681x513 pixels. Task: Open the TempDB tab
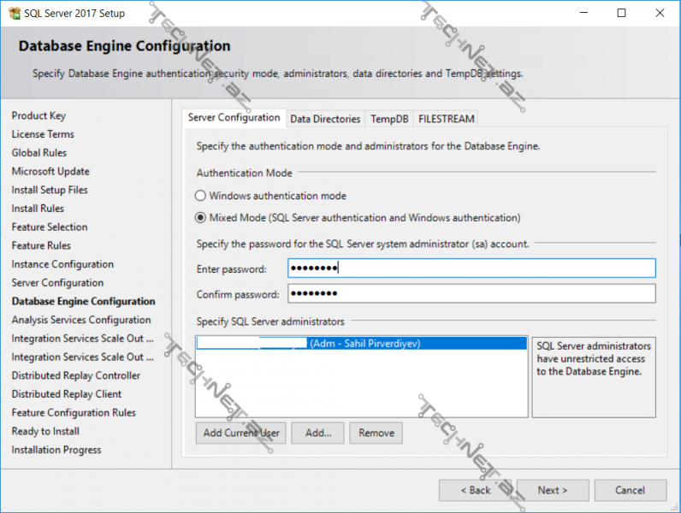pos(389,119)
